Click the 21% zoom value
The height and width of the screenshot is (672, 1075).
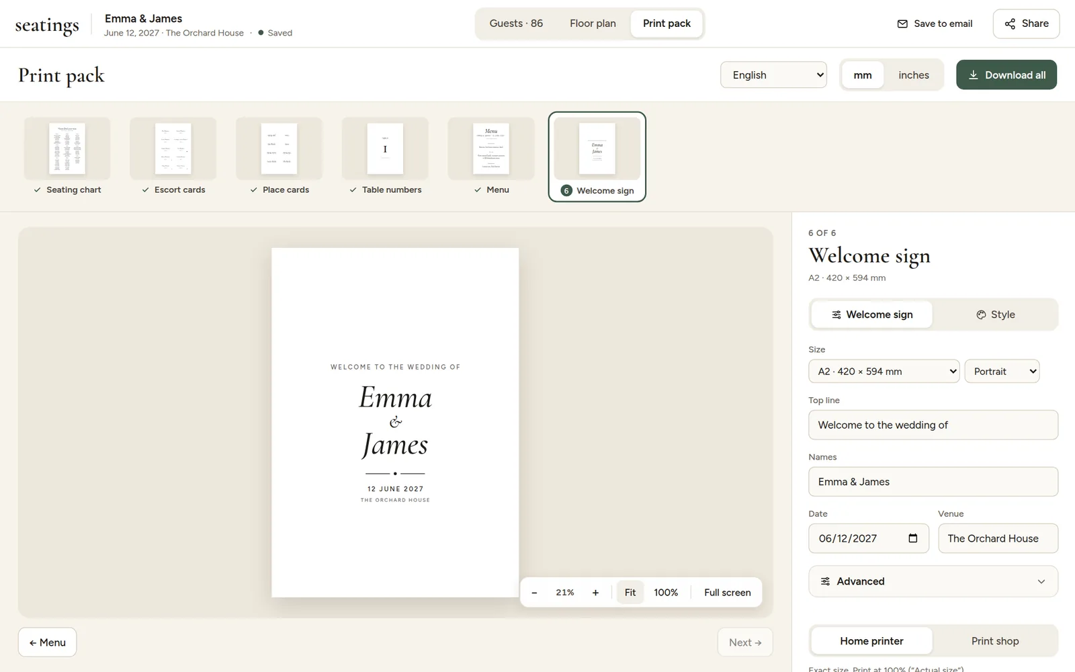(x=565, y=593)
